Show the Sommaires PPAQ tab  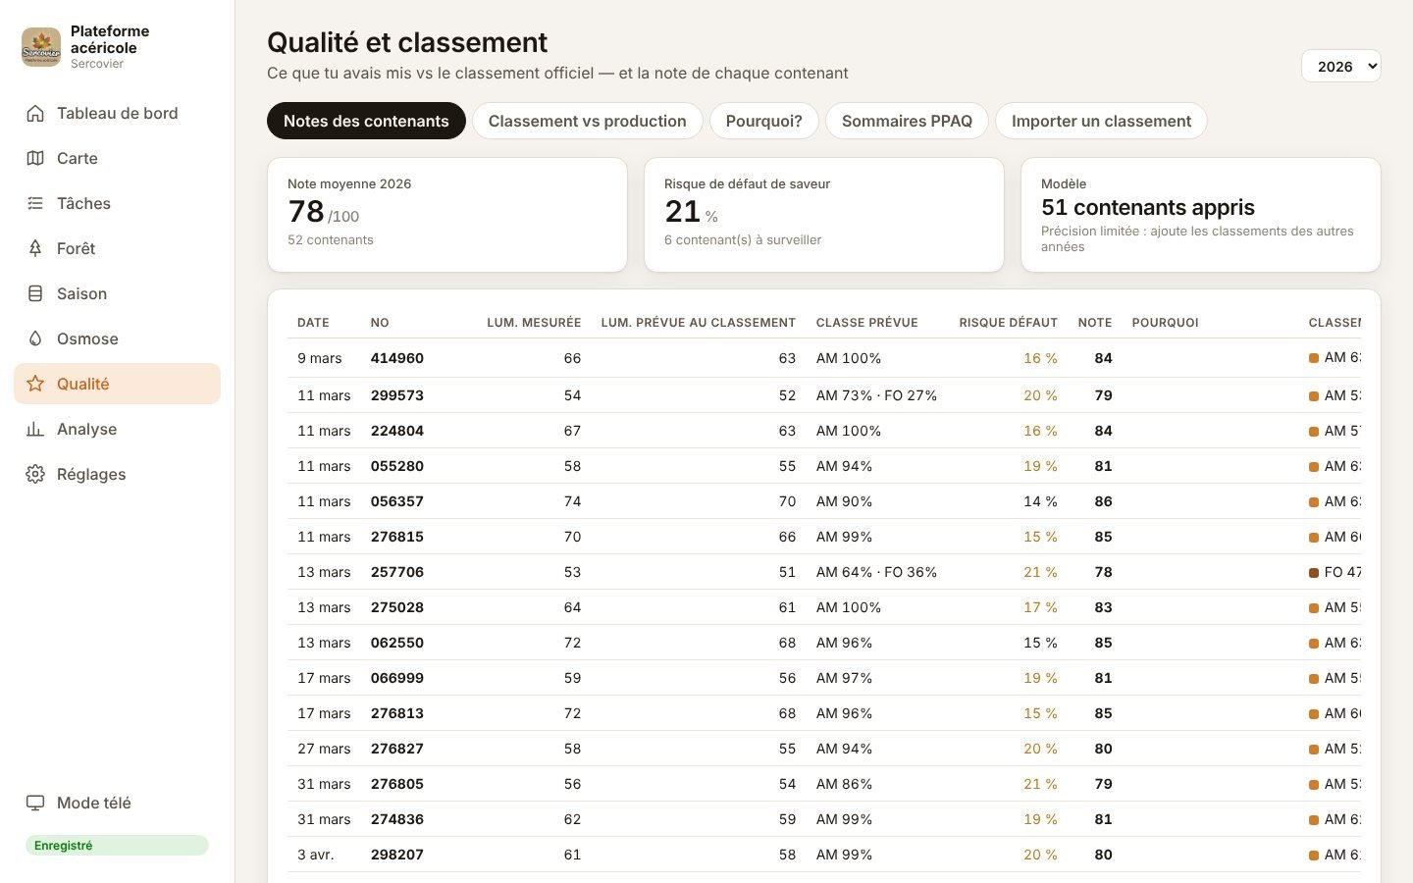point(907,121)
